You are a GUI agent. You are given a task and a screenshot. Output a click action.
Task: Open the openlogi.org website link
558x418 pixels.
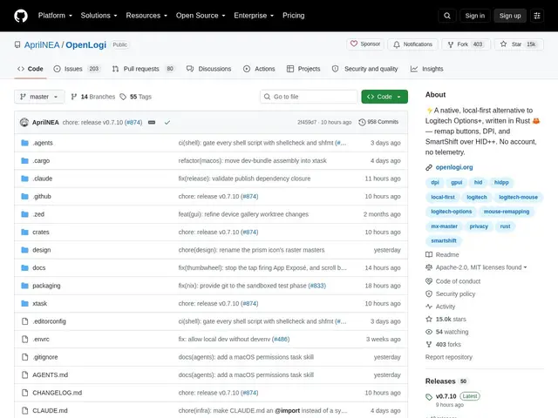click(454, 167)
